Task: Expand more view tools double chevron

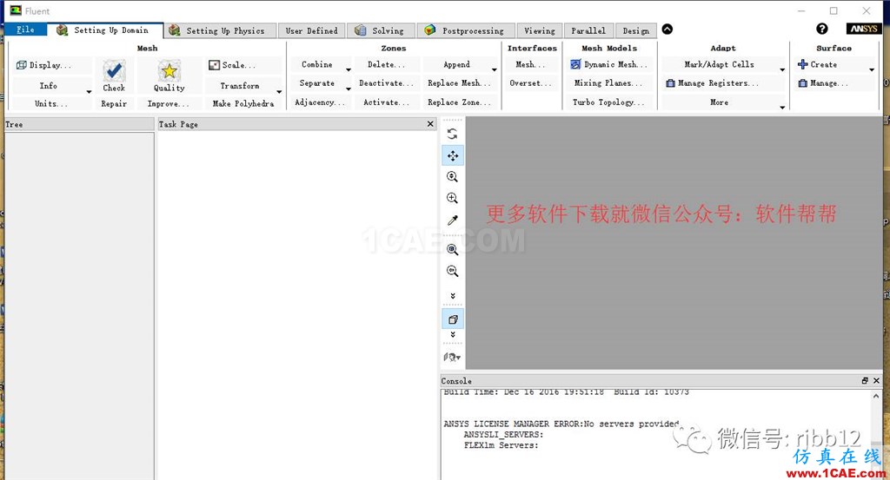Action: click(452, 296)
